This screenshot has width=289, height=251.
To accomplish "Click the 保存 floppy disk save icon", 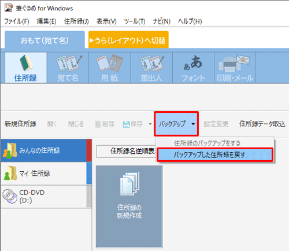I will pos(127,124).
